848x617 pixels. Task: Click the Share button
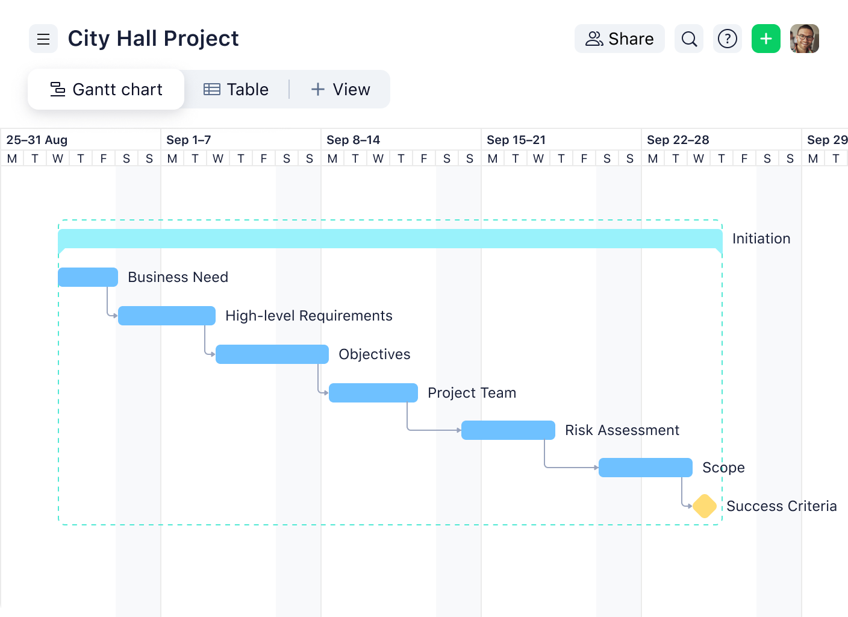[619, 39]
